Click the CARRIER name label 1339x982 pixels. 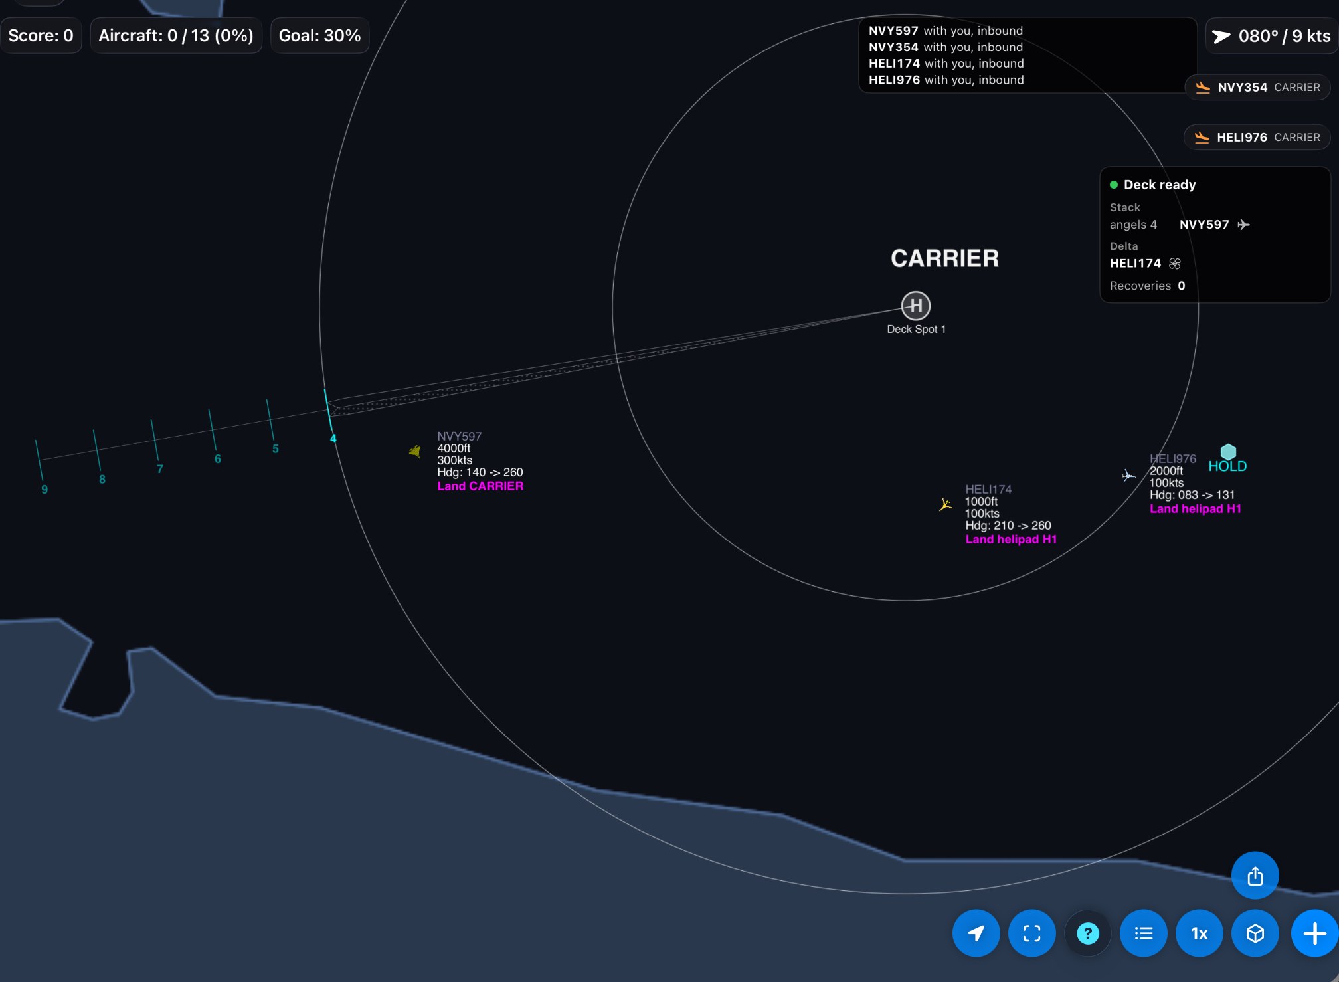click(x=944, y=258)
